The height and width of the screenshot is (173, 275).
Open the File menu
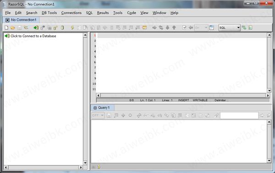tap(8, 13)
